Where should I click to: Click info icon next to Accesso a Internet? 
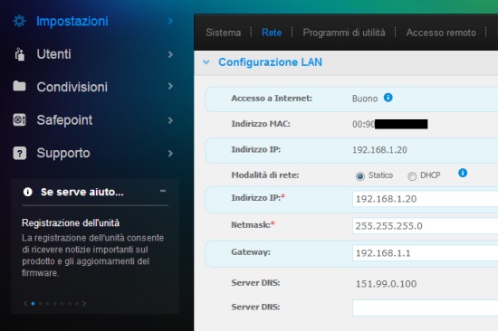click(x=388, y=98)
